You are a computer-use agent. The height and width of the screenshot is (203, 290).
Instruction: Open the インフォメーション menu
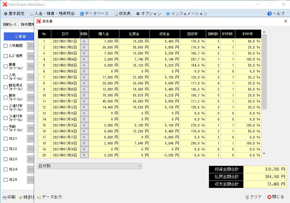[186, 14]
